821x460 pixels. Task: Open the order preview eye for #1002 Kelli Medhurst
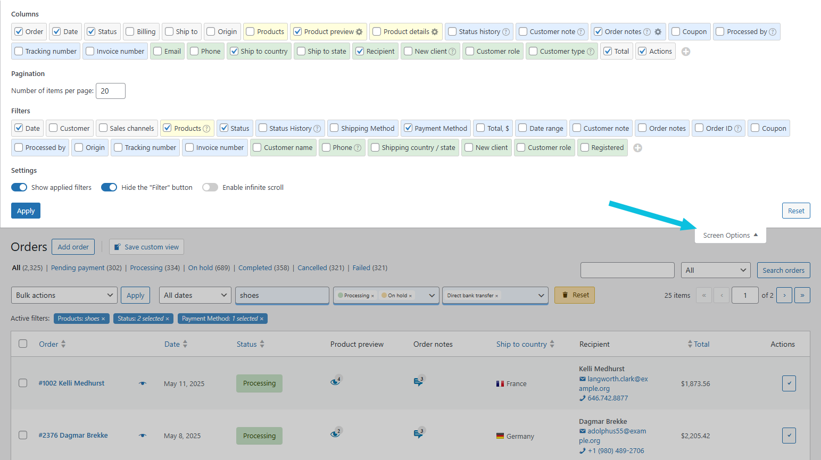(142, 383)
